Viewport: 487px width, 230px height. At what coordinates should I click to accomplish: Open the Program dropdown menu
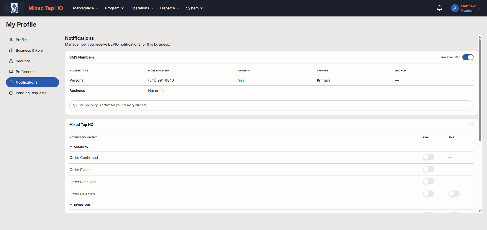click(x=114, y=8)
